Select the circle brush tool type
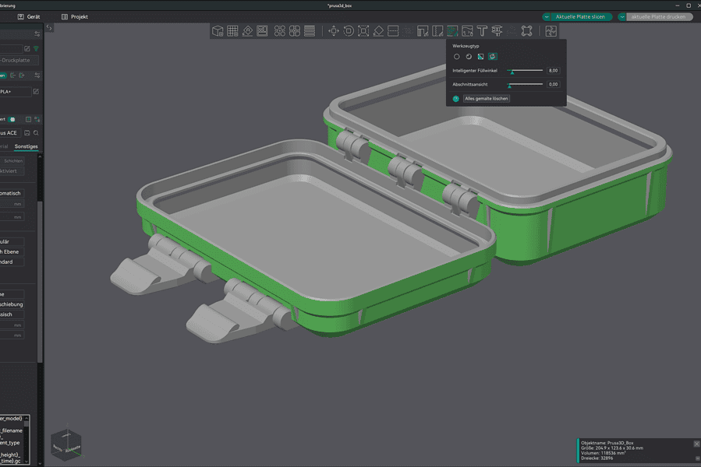Screen dimensions: 701x467 pyautogui.click(x=457, y=57)
